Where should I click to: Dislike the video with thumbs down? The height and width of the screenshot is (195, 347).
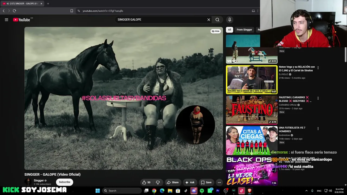pyautogui.click(x=158, y=182)
